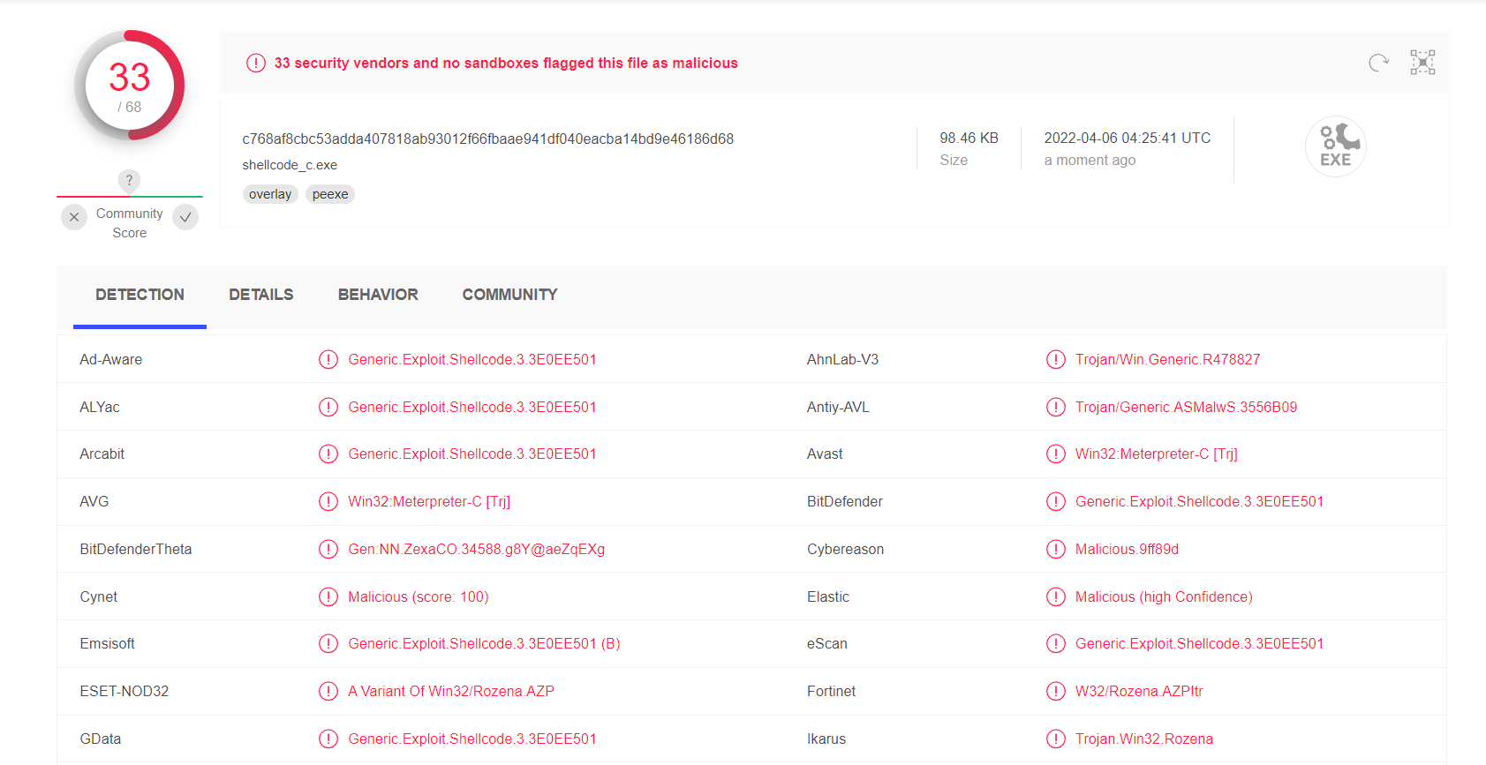Click the alert icon in AVG row

tap(328, 501)
